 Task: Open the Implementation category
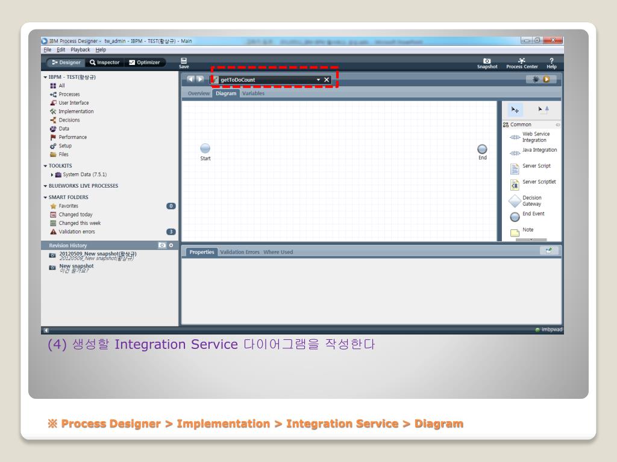pyautogui.click(x=72, y=111)
